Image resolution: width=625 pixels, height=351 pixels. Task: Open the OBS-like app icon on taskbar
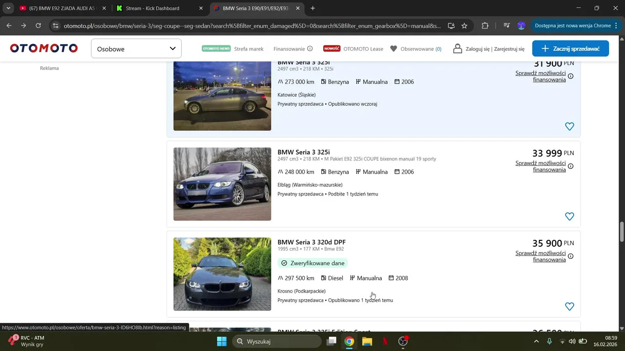(403, 341)
